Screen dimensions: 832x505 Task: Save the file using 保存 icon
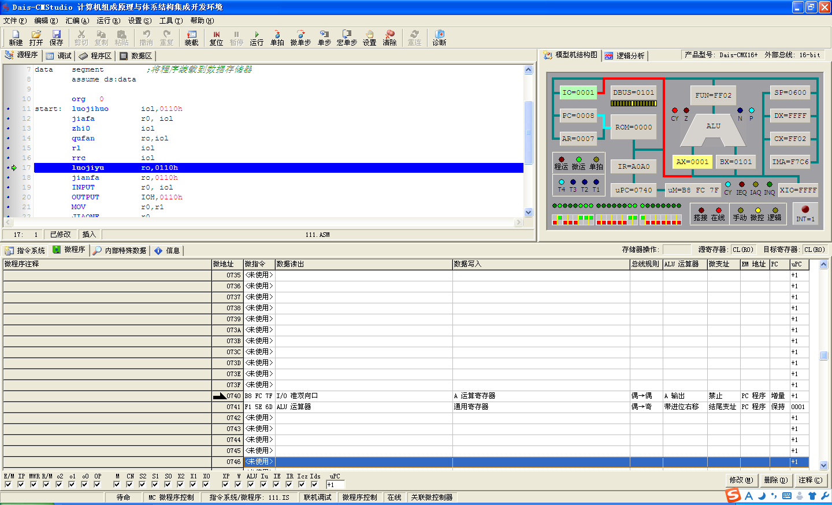[56, 38]
